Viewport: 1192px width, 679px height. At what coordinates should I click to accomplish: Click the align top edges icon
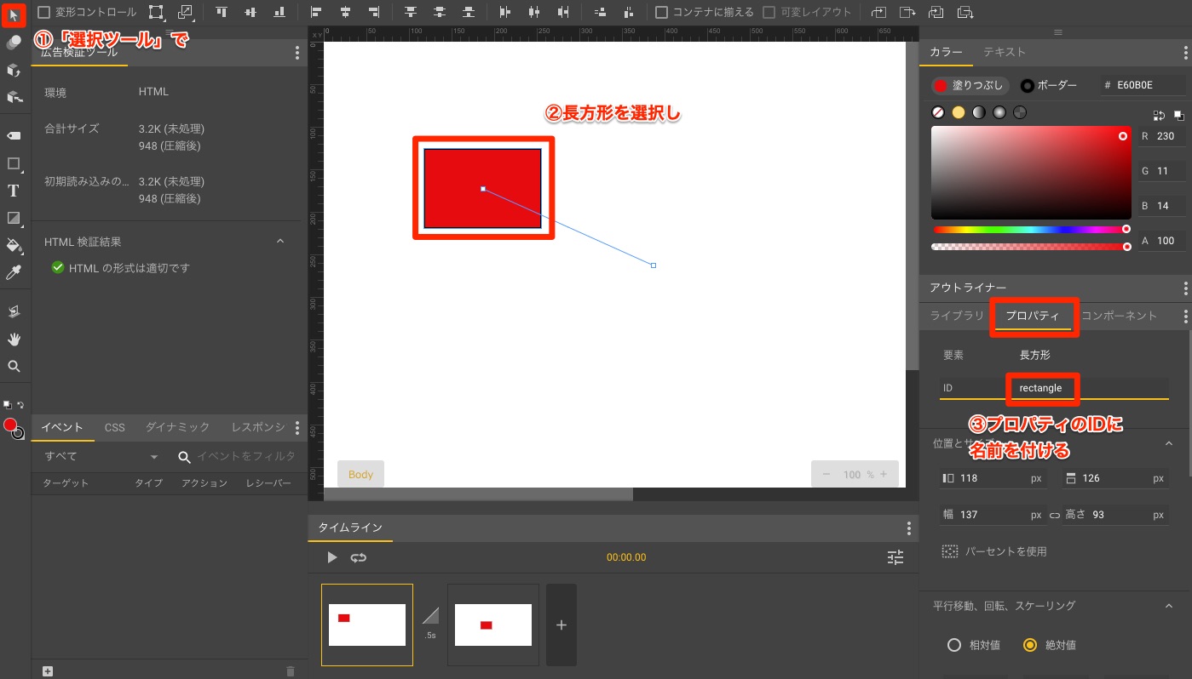pos(222,12)
